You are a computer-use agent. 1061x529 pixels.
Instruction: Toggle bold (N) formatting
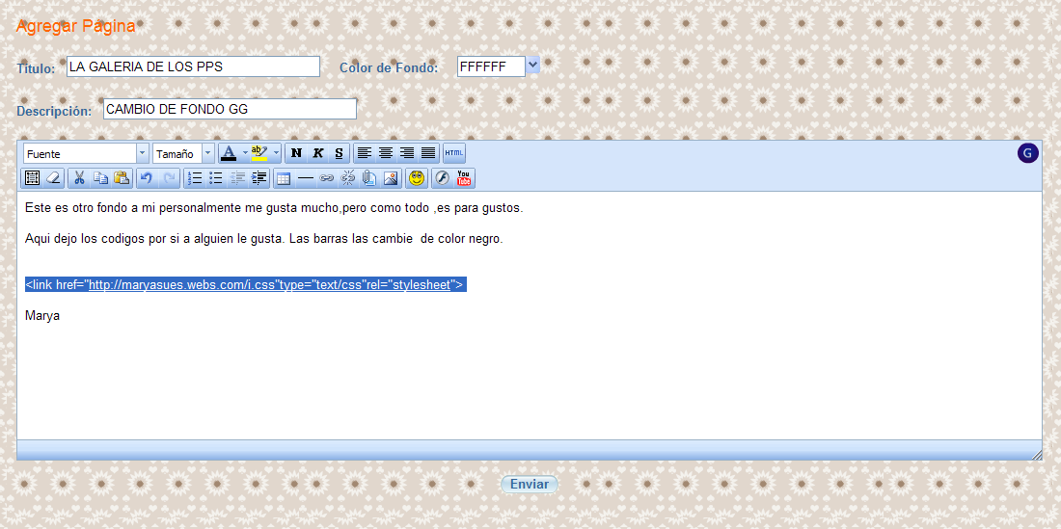(x=296, y=153)
